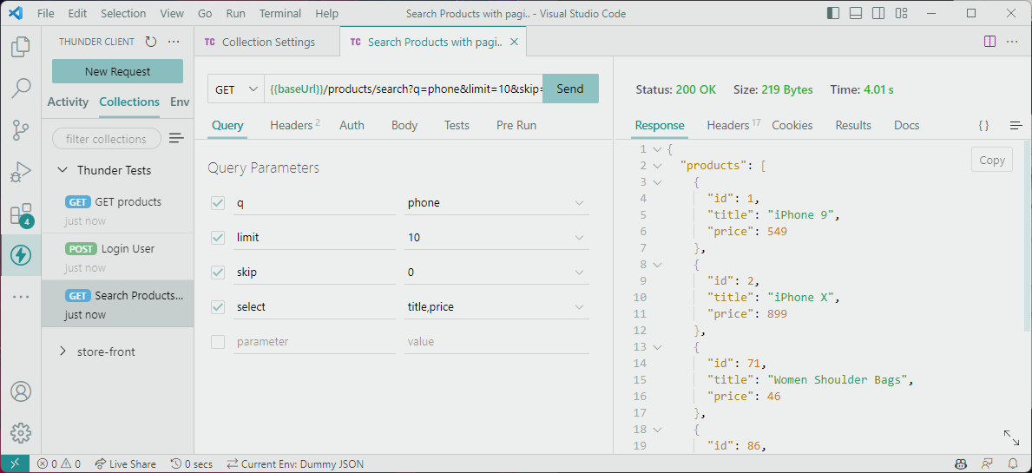This screenshot has height=473, width=1032.
Task: Close the Search Products tab
Action: pyautogui.click(x=515, y=43)
